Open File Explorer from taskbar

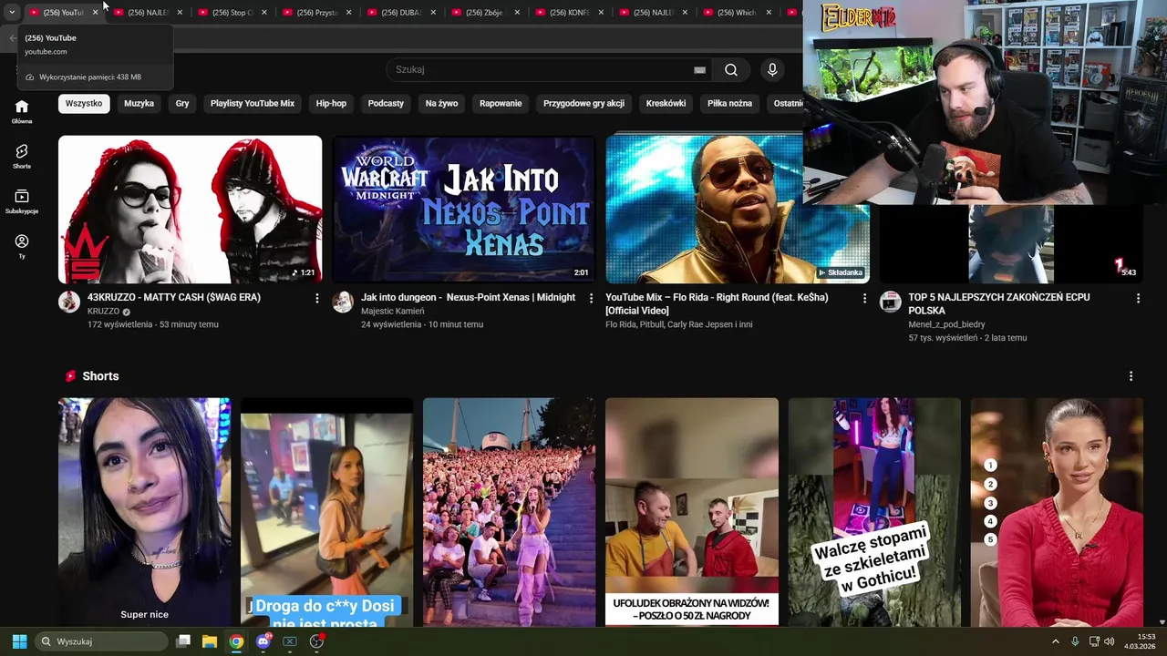tap(209, 641)
